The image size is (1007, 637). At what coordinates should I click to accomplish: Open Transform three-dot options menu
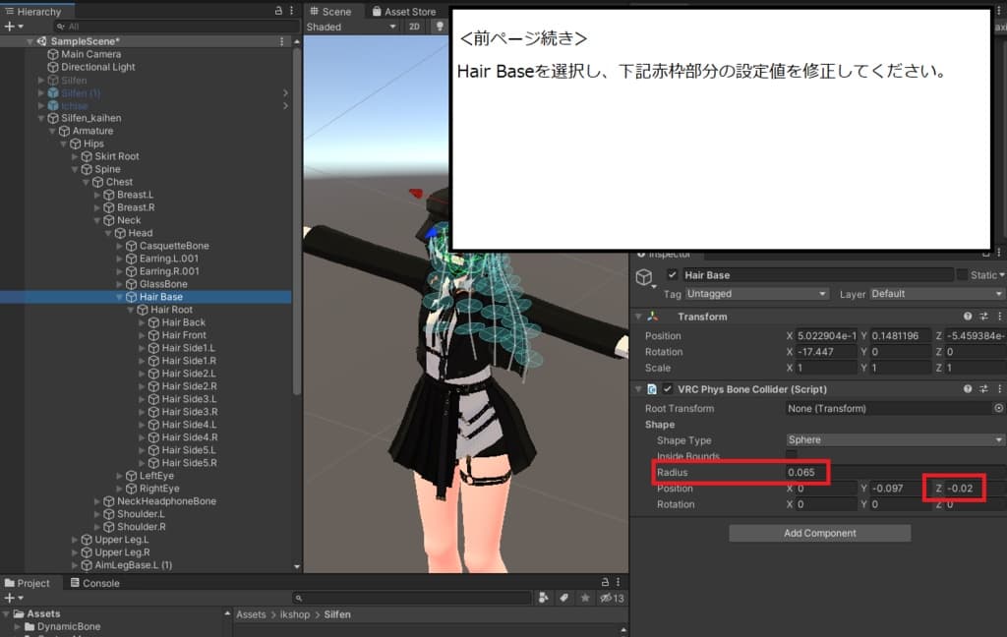999,316
